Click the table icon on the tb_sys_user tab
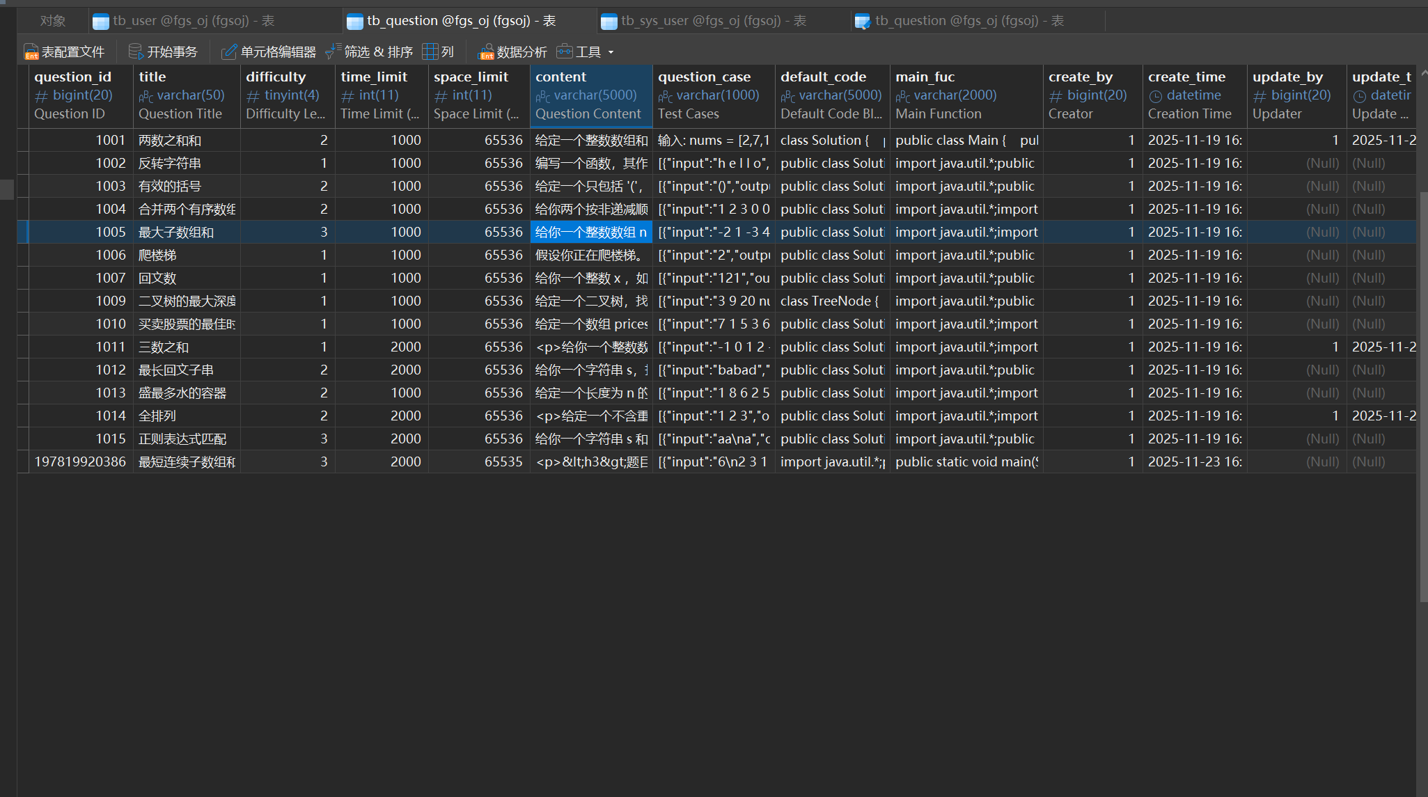This screenshot has width=1428, height=797. pyautogui.click(x=609, y=22)
